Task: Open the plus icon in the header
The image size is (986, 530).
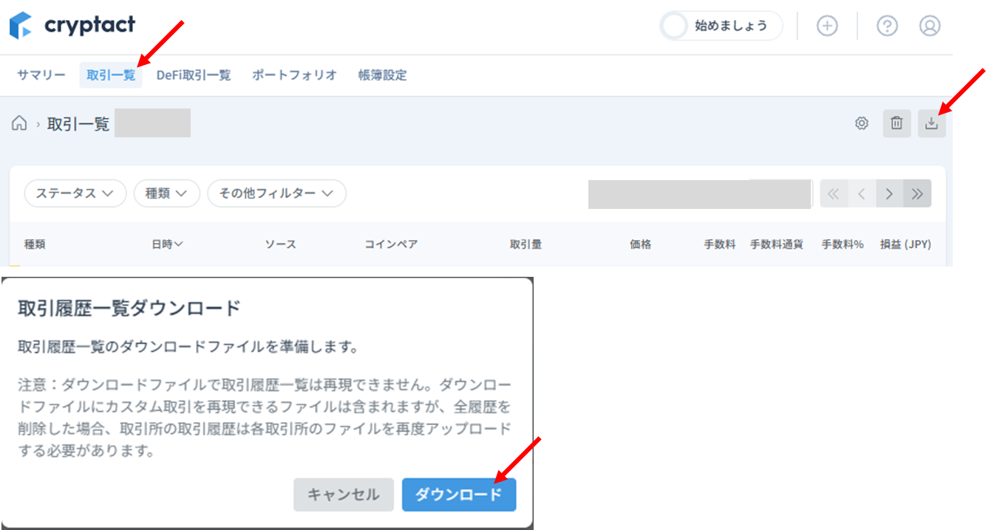Action: (x=826, y=24)
